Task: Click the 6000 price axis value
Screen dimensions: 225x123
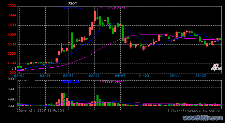Action: 12,35
